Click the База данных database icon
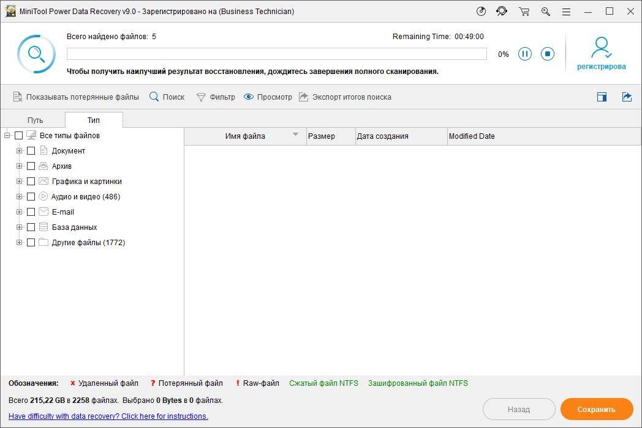Screen dimensions: 642x428 pyautogui.click(x=43, y=227)
